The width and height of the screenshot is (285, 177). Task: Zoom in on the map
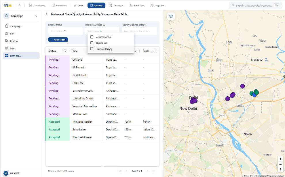(x=280, y=159)
